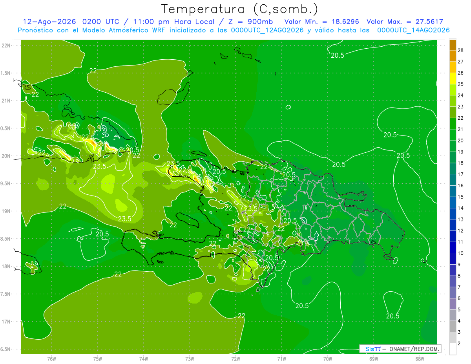Click colorbar value "21"
471x364 pixels.
pos(460,129)
